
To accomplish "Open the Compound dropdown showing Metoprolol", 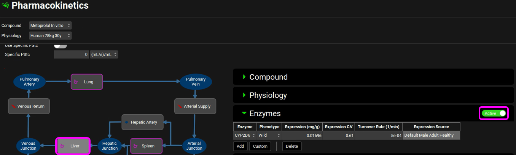I will pyautogui.click(x=50, y=26).
